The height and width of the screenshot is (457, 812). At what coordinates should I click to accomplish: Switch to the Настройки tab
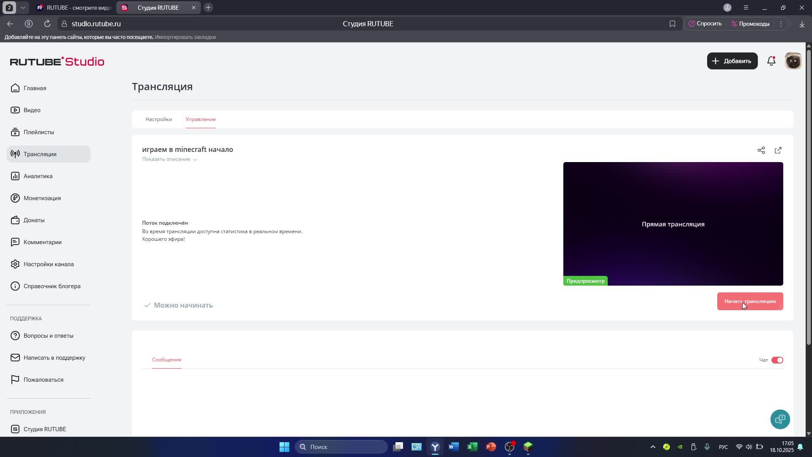(x=159, y=119)
